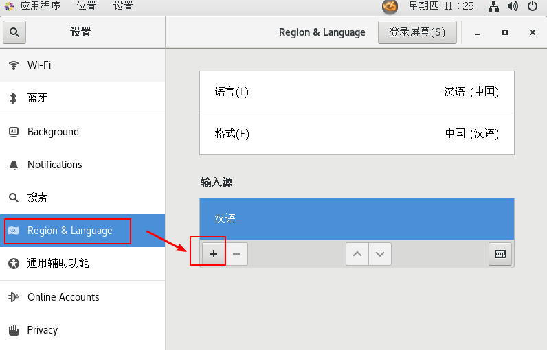Open the volume icon in top bar
The width and height of the screenshot is (547, 350).
click(x=513, y=6)
